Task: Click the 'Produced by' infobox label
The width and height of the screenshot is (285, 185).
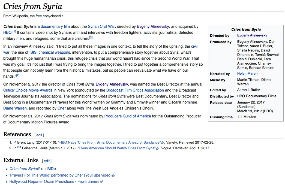Action: click(x=221, y=42)
